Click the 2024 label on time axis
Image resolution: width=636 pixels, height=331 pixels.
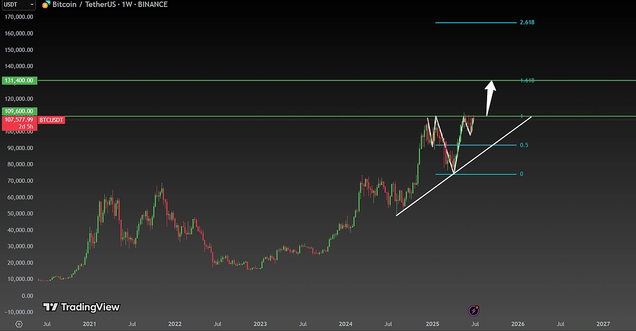346,324
